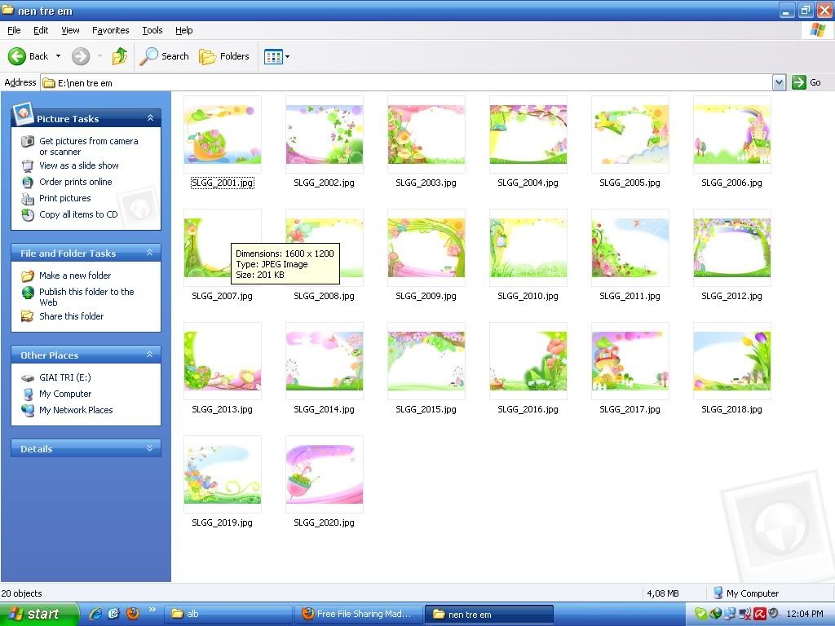Click the Search toolbar button
Image resolution: width=835 pixels, height=626 pixels.
(x=164, y=56)
